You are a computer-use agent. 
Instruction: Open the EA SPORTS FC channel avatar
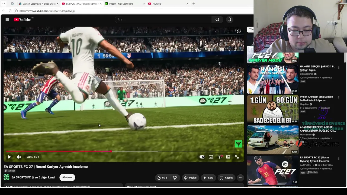pyautogui.click(x=7, y=177)
